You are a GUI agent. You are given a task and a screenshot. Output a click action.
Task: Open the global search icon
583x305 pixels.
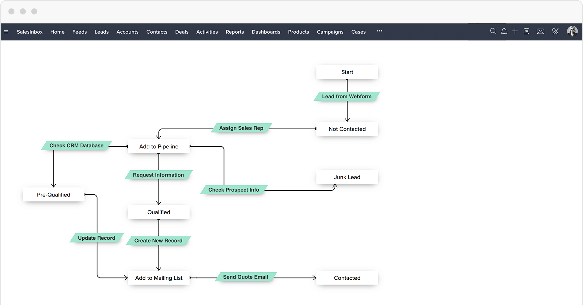pos(493,31)
